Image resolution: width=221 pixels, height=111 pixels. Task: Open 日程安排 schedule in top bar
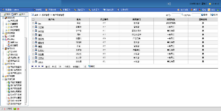pyautogui.click(x=51, y=10)
